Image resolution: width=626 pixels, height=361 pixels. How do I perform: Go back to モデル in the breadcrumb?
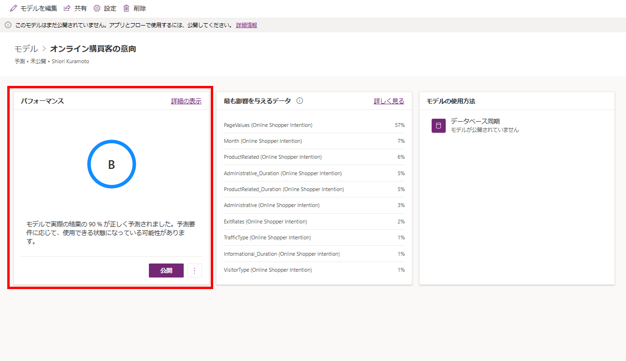click(x=26, y=49)
